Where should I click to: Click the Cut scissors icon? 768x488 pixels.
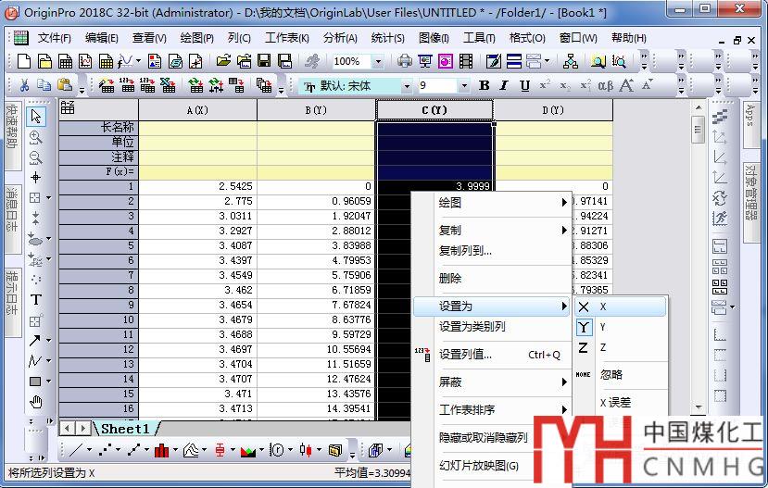(22, 85)
